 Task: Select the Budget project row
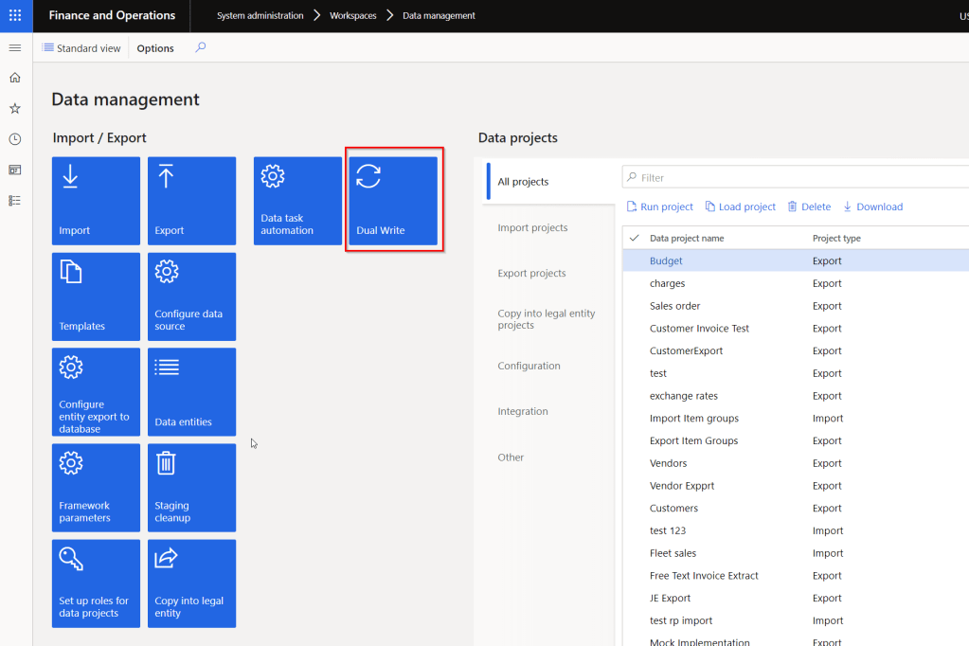(666, 260)
